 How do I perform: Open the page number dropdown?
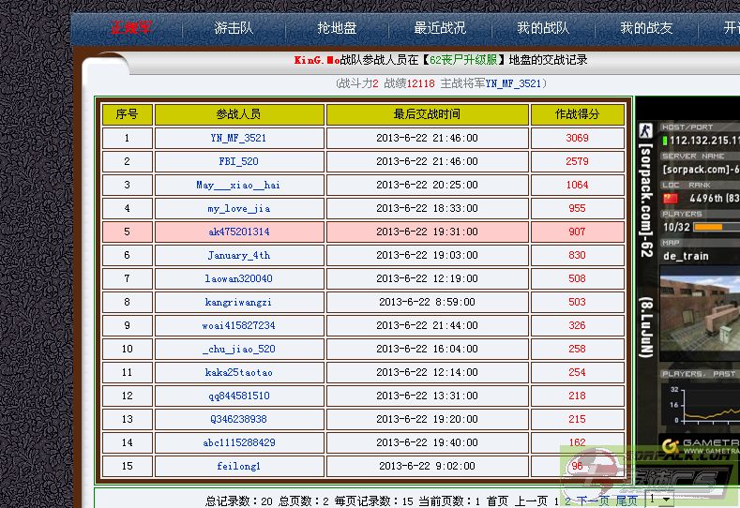point(660,501)
